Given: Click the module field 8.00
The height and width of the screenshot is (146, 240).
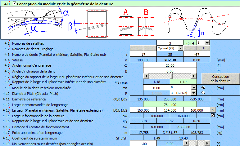Looking at the screenshot, I should coord(156,88).
